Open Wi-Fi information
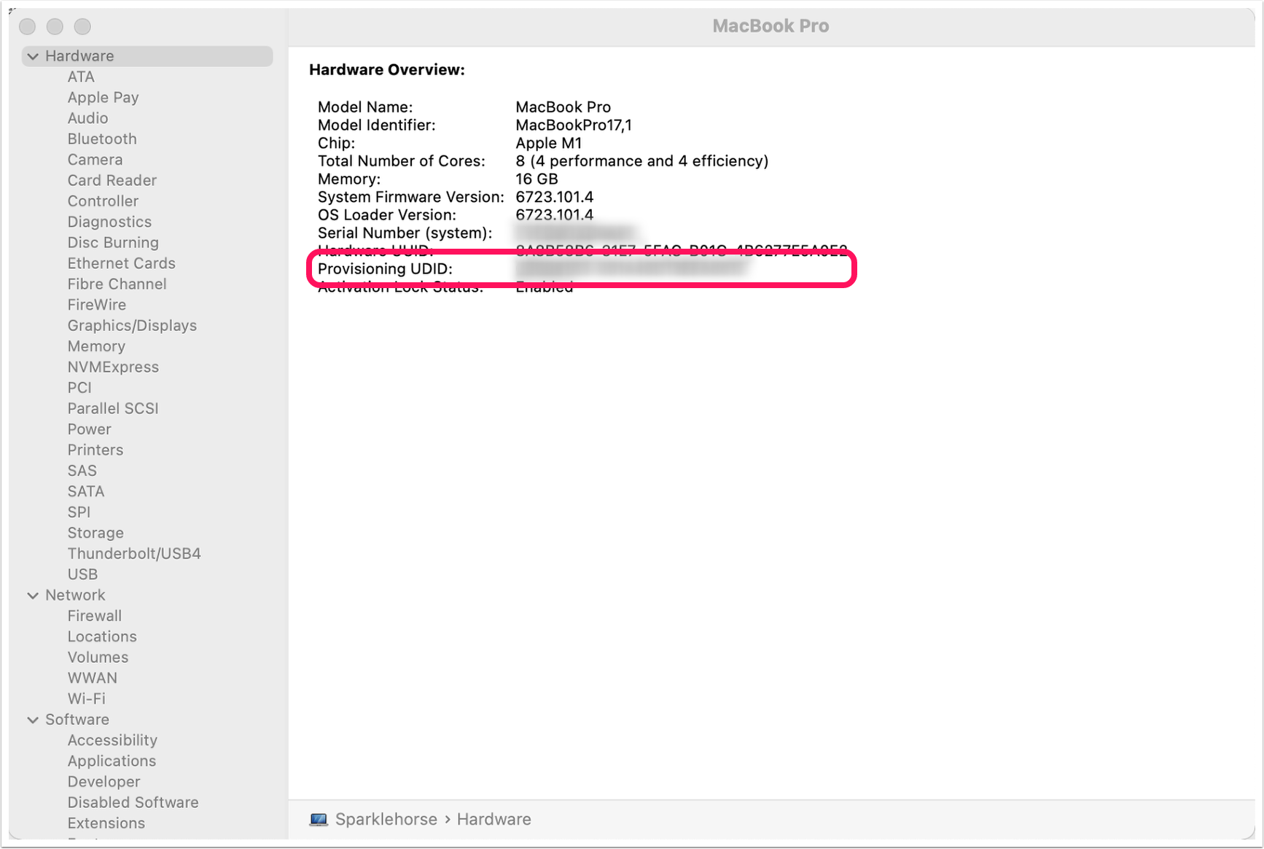The width and height of the screenshot is (1264, 849). 87,699
